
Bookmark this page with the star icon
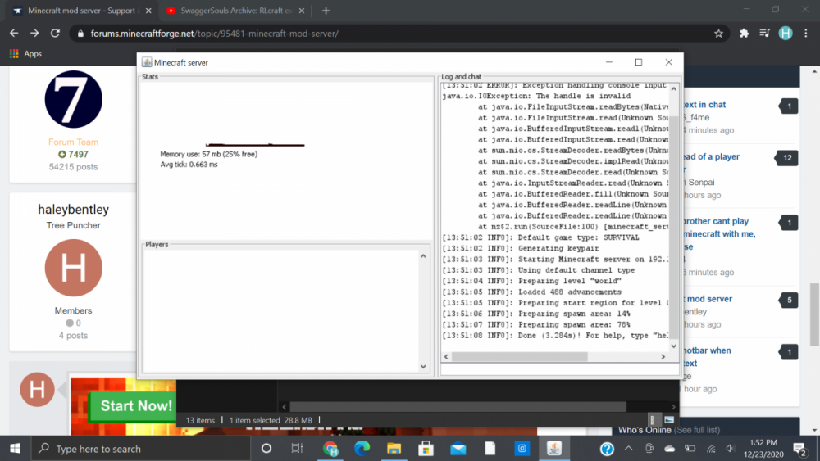pos(718,34)
